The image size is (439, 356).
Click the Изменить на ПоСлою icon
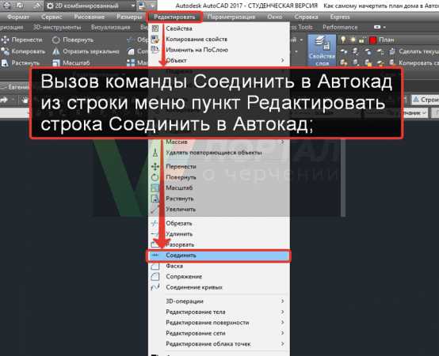point(155,50)
